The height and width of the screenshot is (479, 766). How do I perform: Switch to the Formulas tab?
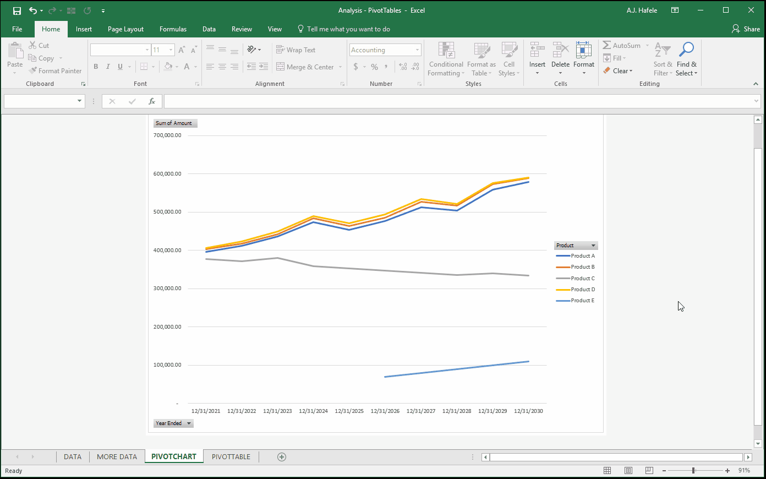[x=173, y=29]
